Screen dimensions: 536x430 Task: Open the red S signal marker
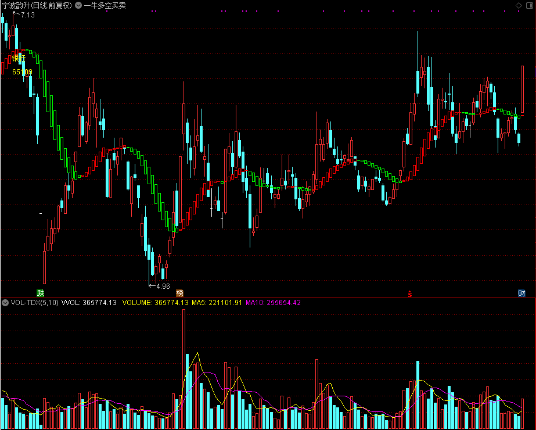pos(409,294)
